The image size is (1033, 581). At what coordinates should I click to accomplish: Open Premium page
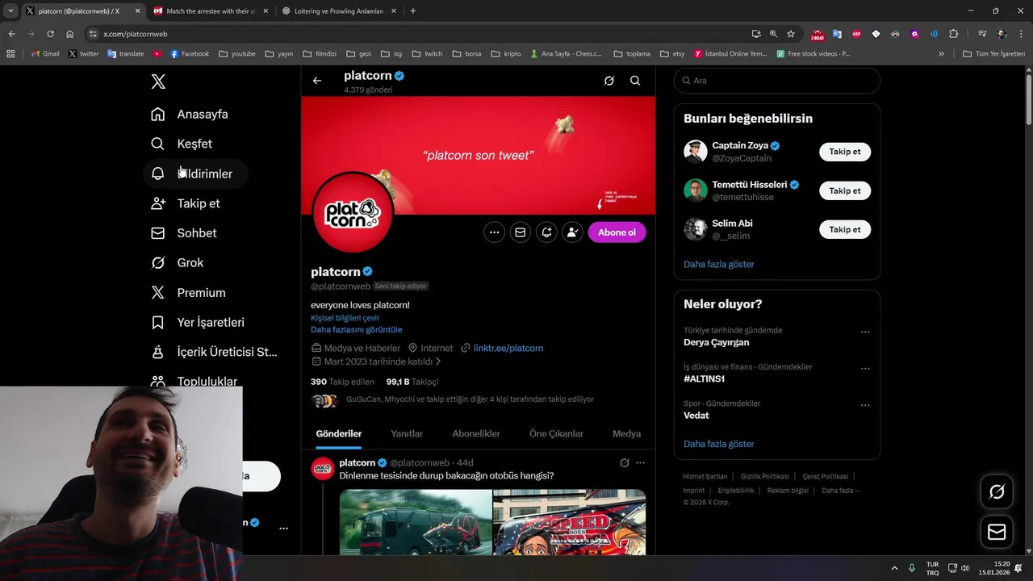coord(189,293)
